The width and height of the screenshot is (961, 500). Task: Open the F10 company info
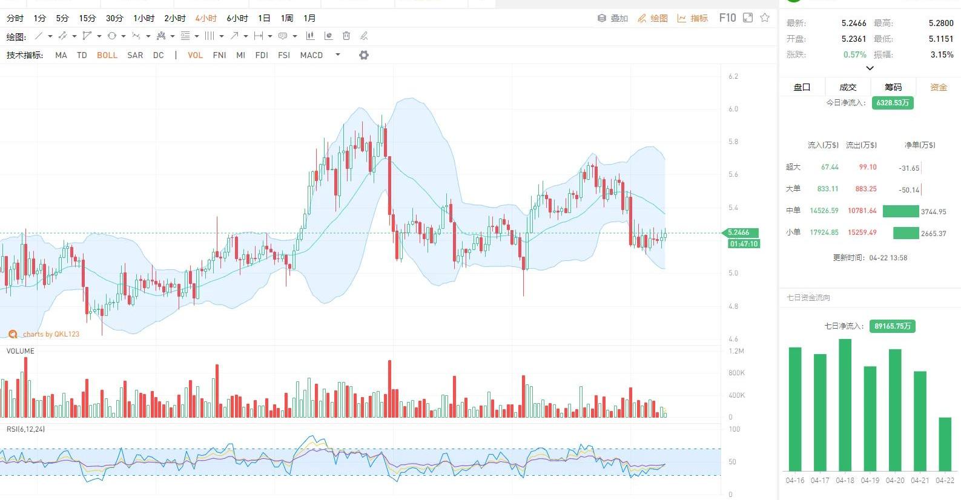tap(727, 18)
